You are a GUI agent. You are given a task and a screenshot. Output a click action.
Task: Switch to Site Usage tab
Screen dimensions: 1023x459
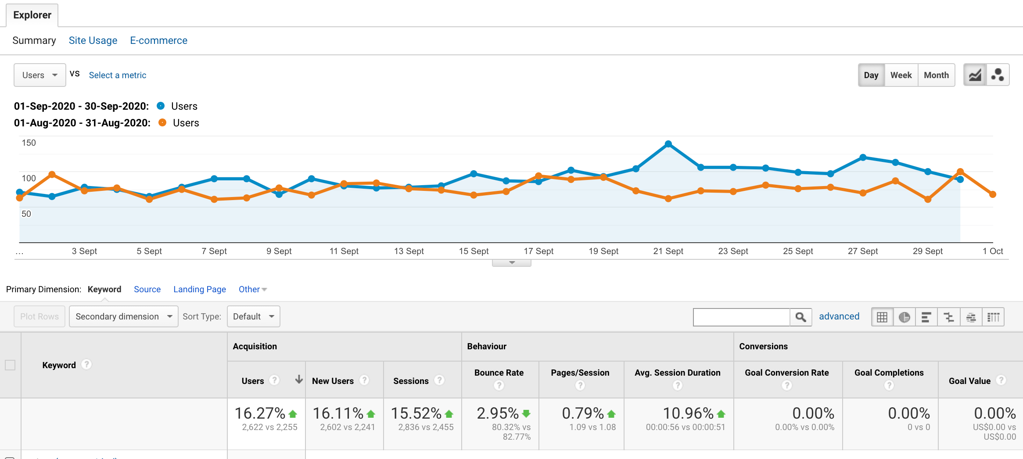(x=93, y=40)
